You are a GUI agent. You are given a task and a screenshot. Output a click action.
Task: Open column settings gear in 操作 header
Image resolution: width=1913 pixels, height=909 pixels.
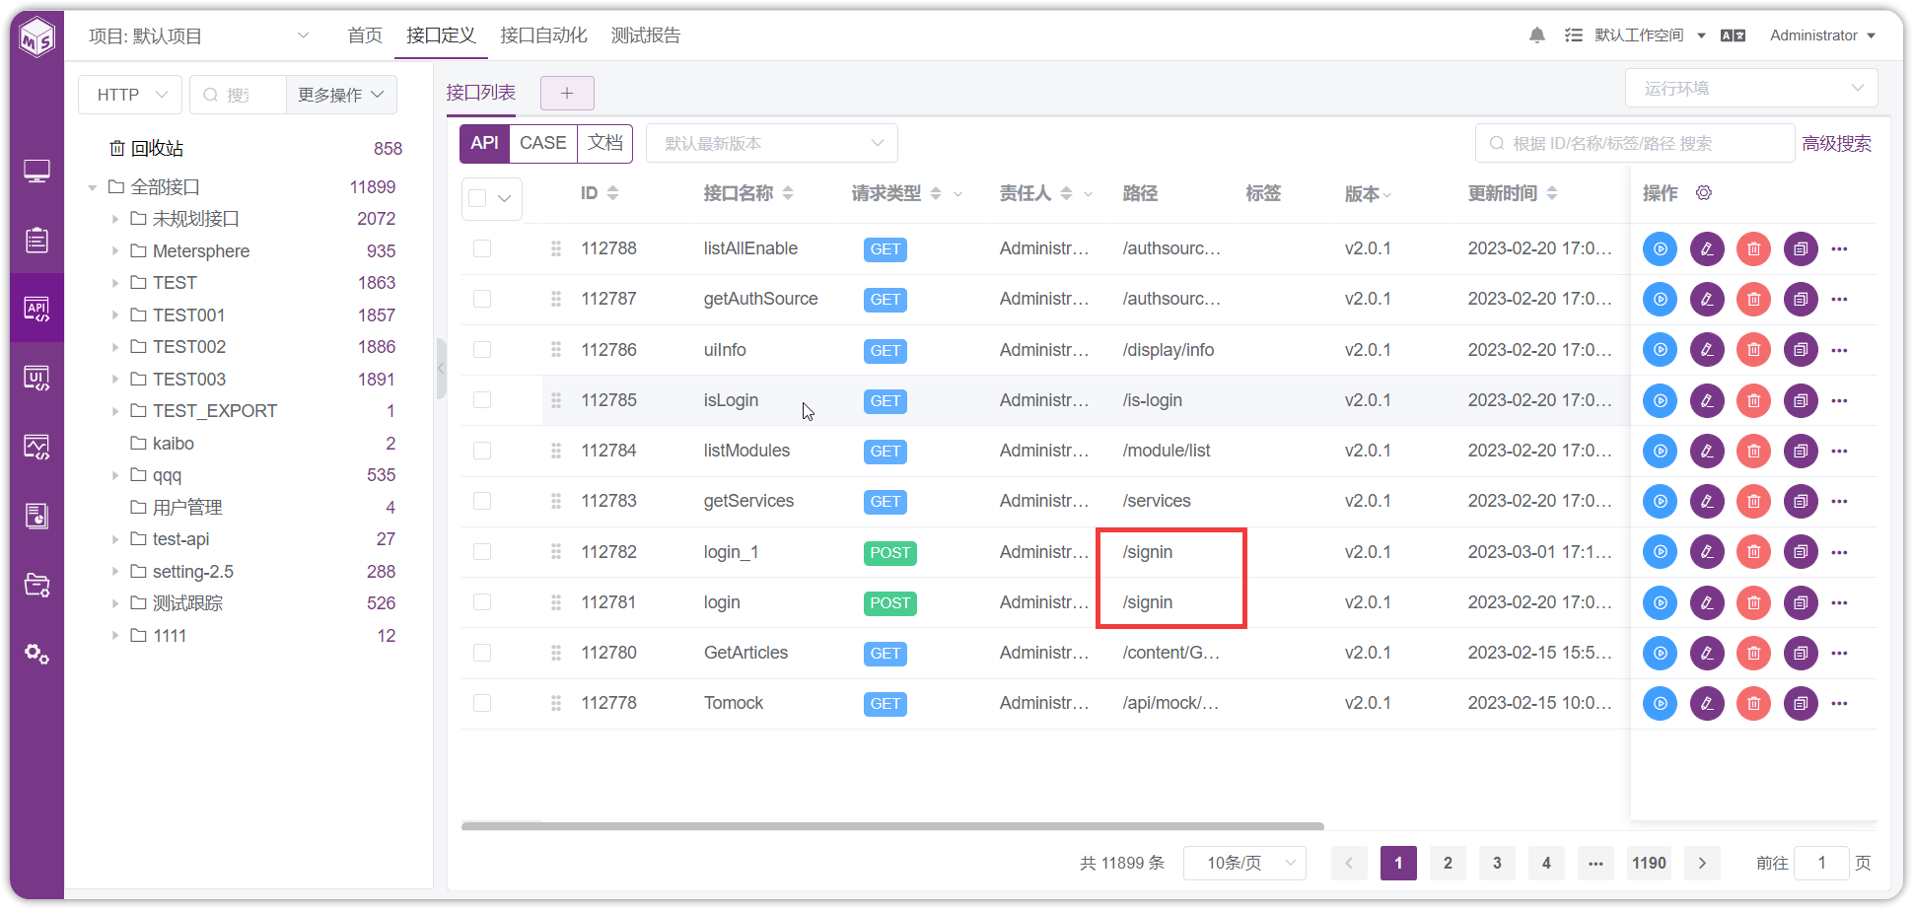(1704, 192)
